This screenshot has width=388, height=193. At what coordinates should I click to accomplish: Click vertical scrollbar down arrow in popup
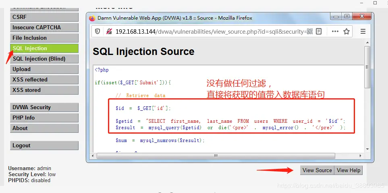pos(367,149)
